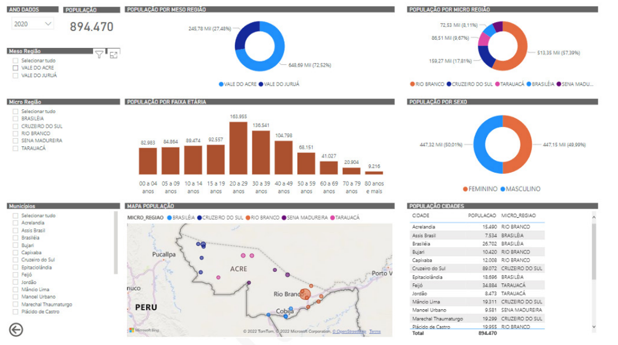
Task: Click the filter funnel icon on Meso Região
Action: 99,54
